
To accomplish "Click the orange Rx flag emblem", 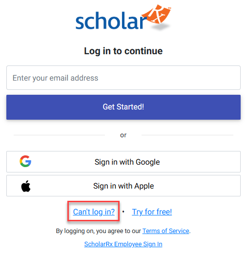I will (x=157, y=14).
